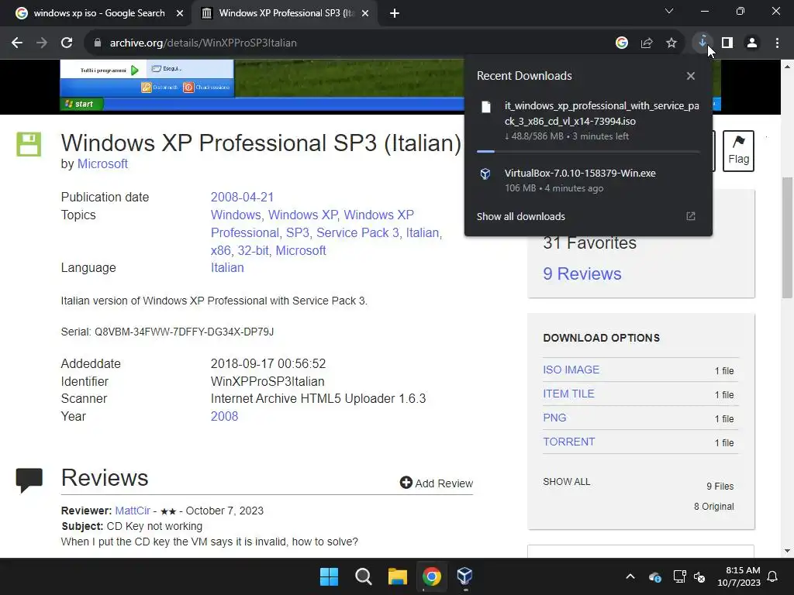Click the XP start button in screenshot
The height and width of the screenshot is (595, 794).
point(81,104)
